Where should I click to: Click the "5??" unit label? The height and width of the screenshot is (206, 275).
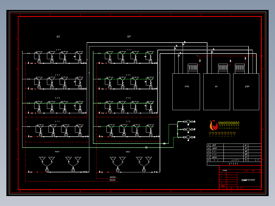tap(129, 37)
